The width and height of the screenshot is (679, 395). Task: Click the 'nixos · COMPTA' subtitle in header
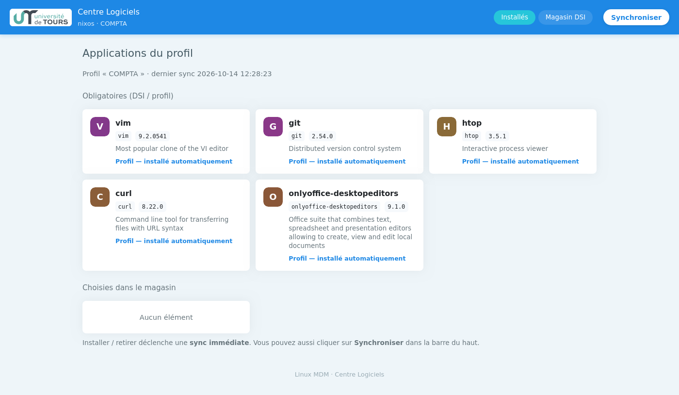[102, 24]
